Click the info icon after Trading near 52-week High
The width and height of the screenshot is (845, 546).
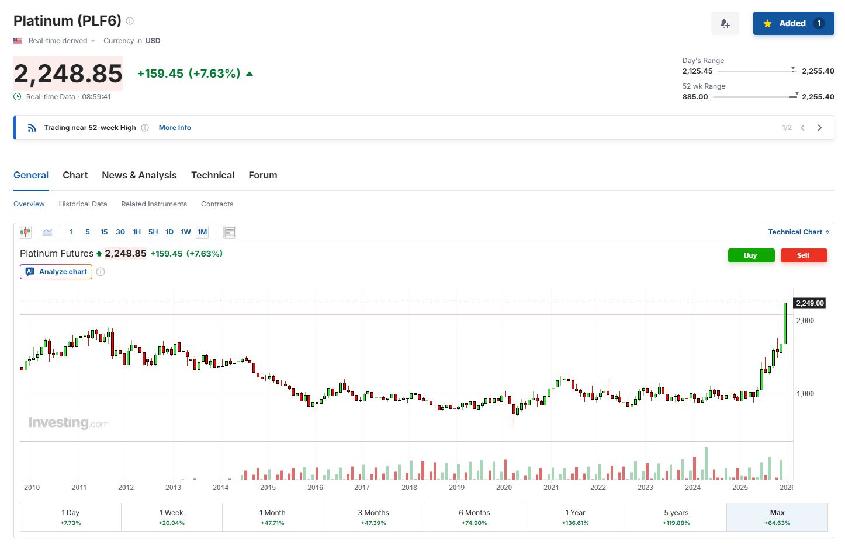(145, 128)
